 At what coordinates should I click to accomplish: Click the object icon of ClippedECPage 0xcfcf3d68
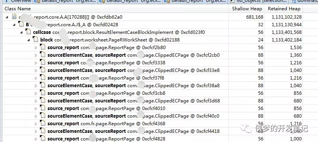[x=43, y=101]
